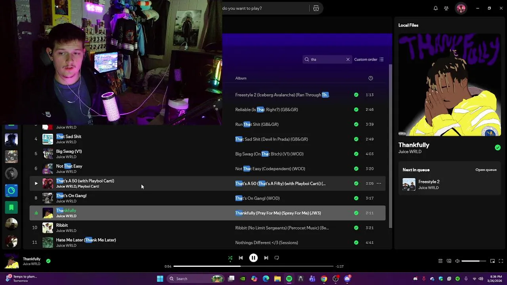Open Microsoft Teams from the taskbar
The width and height of the screenshot is (507, 285).
coord(312,279)
